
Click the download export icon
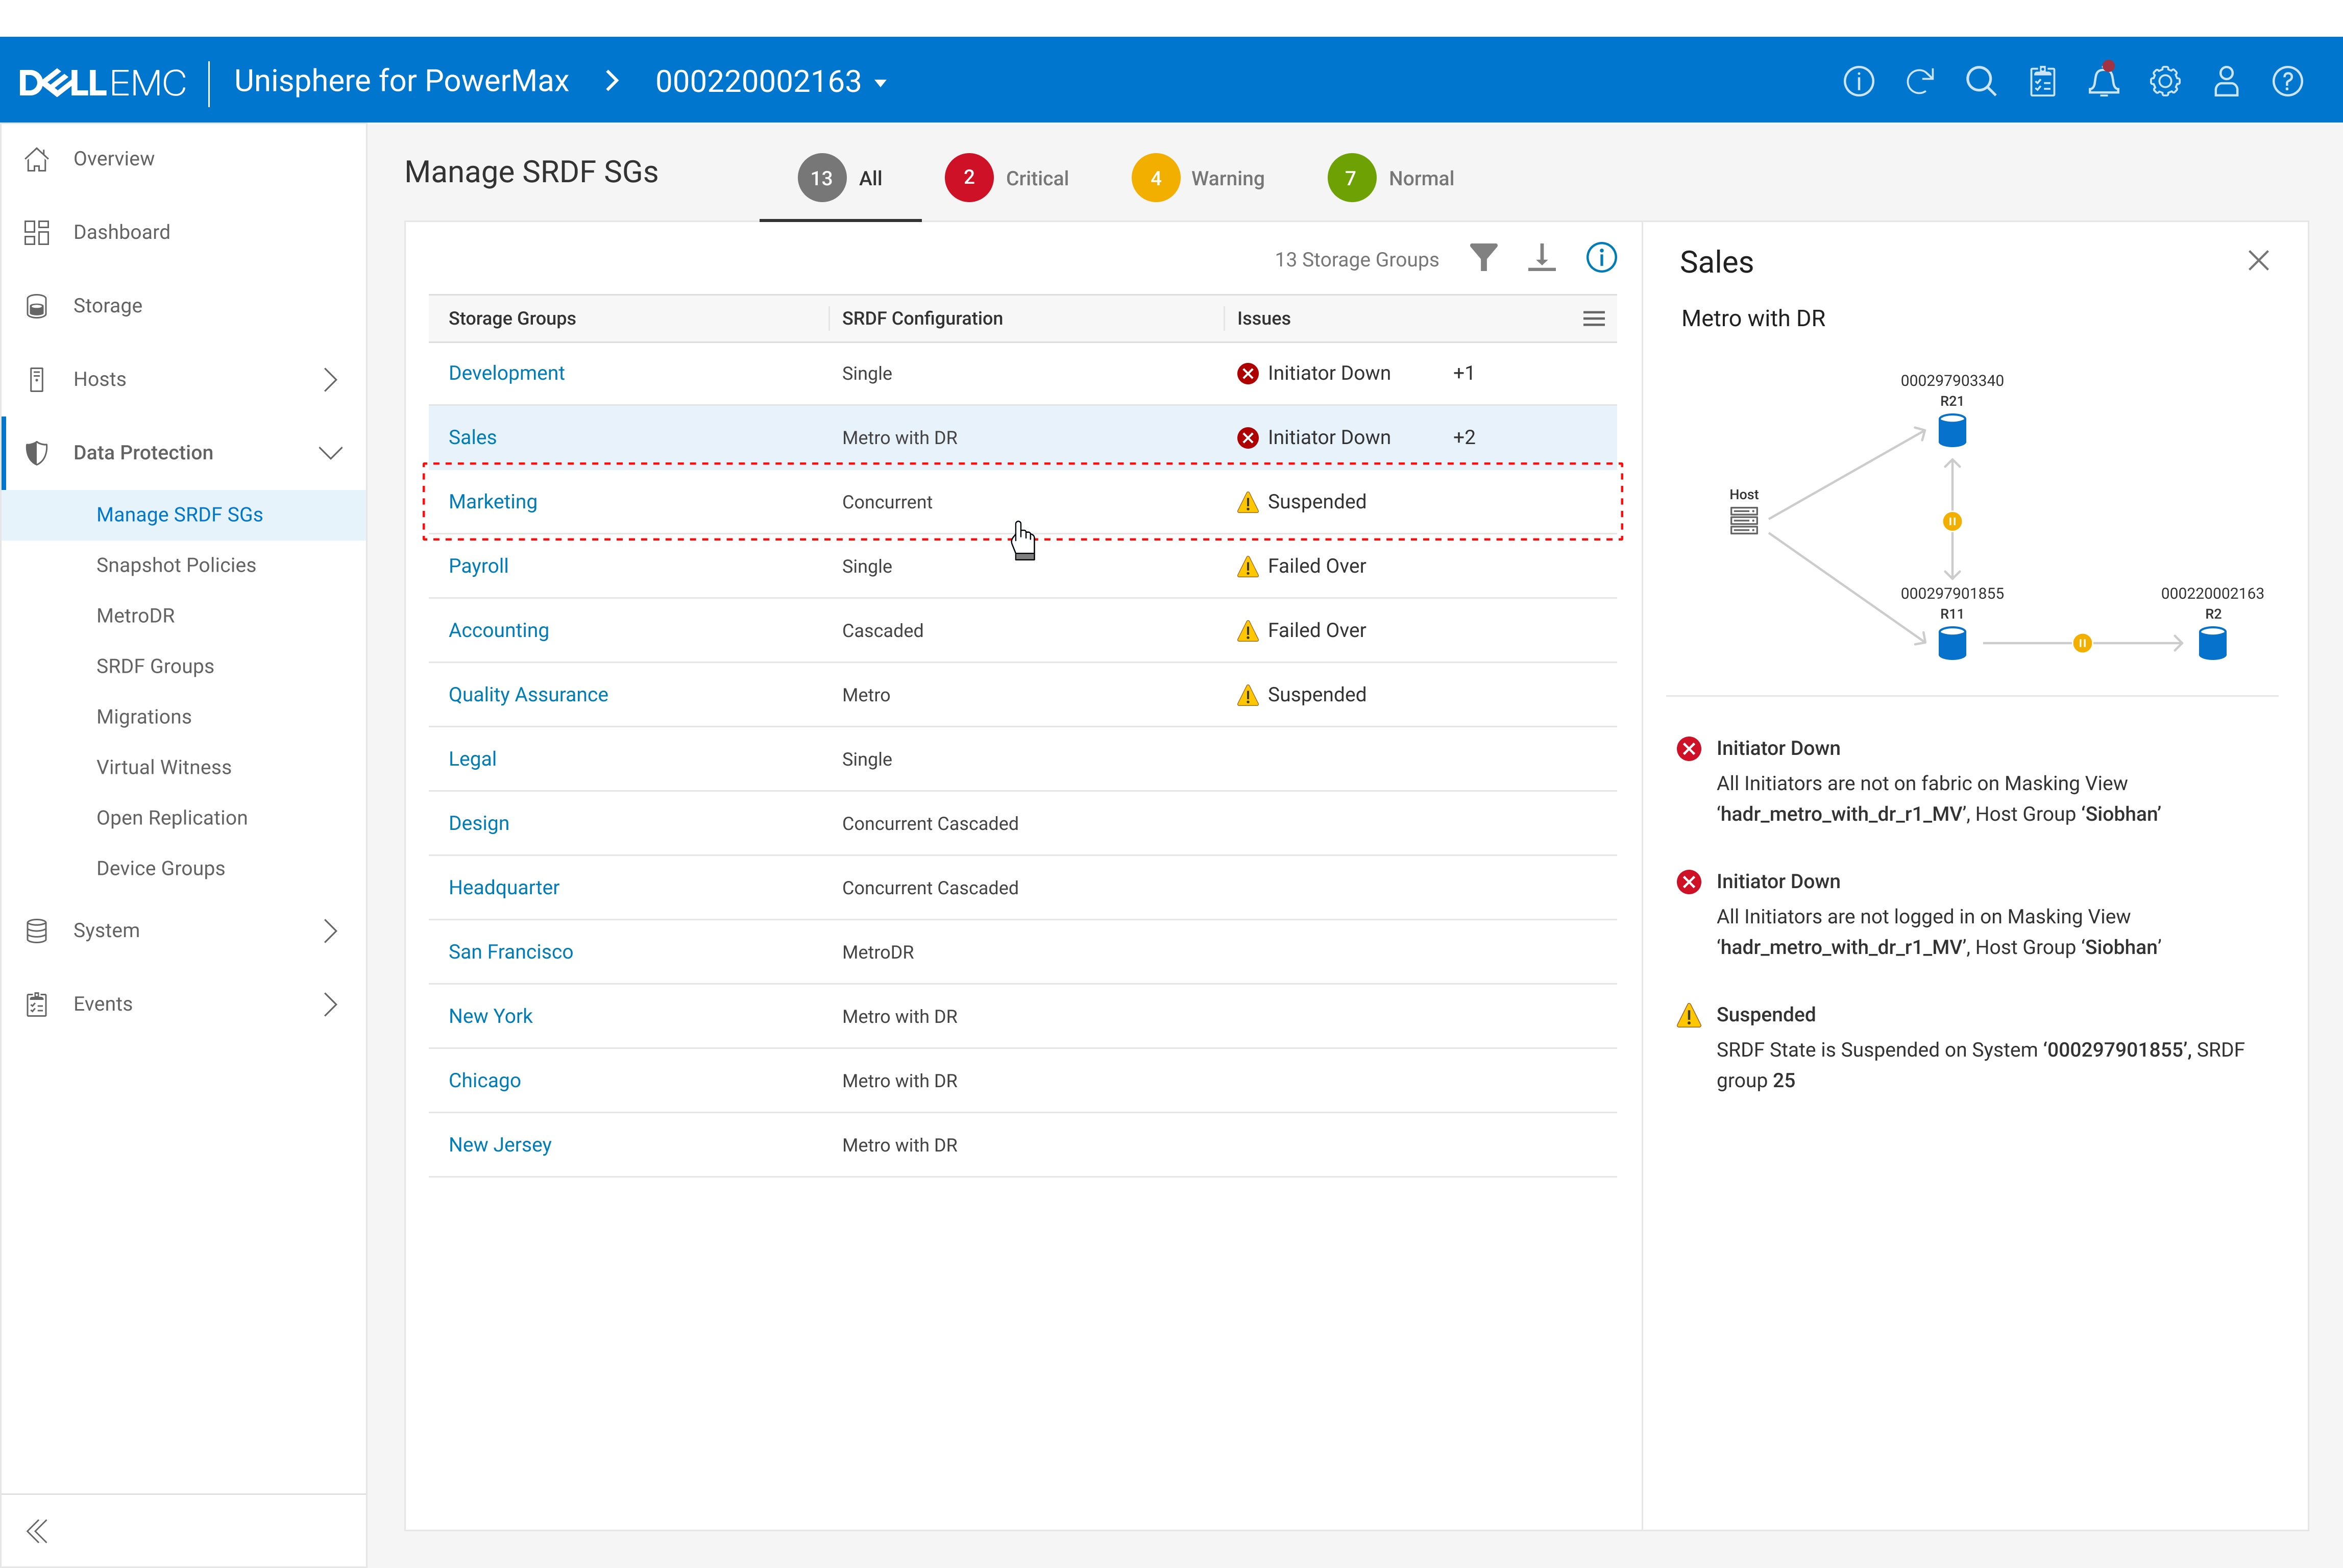point(1541,258)
